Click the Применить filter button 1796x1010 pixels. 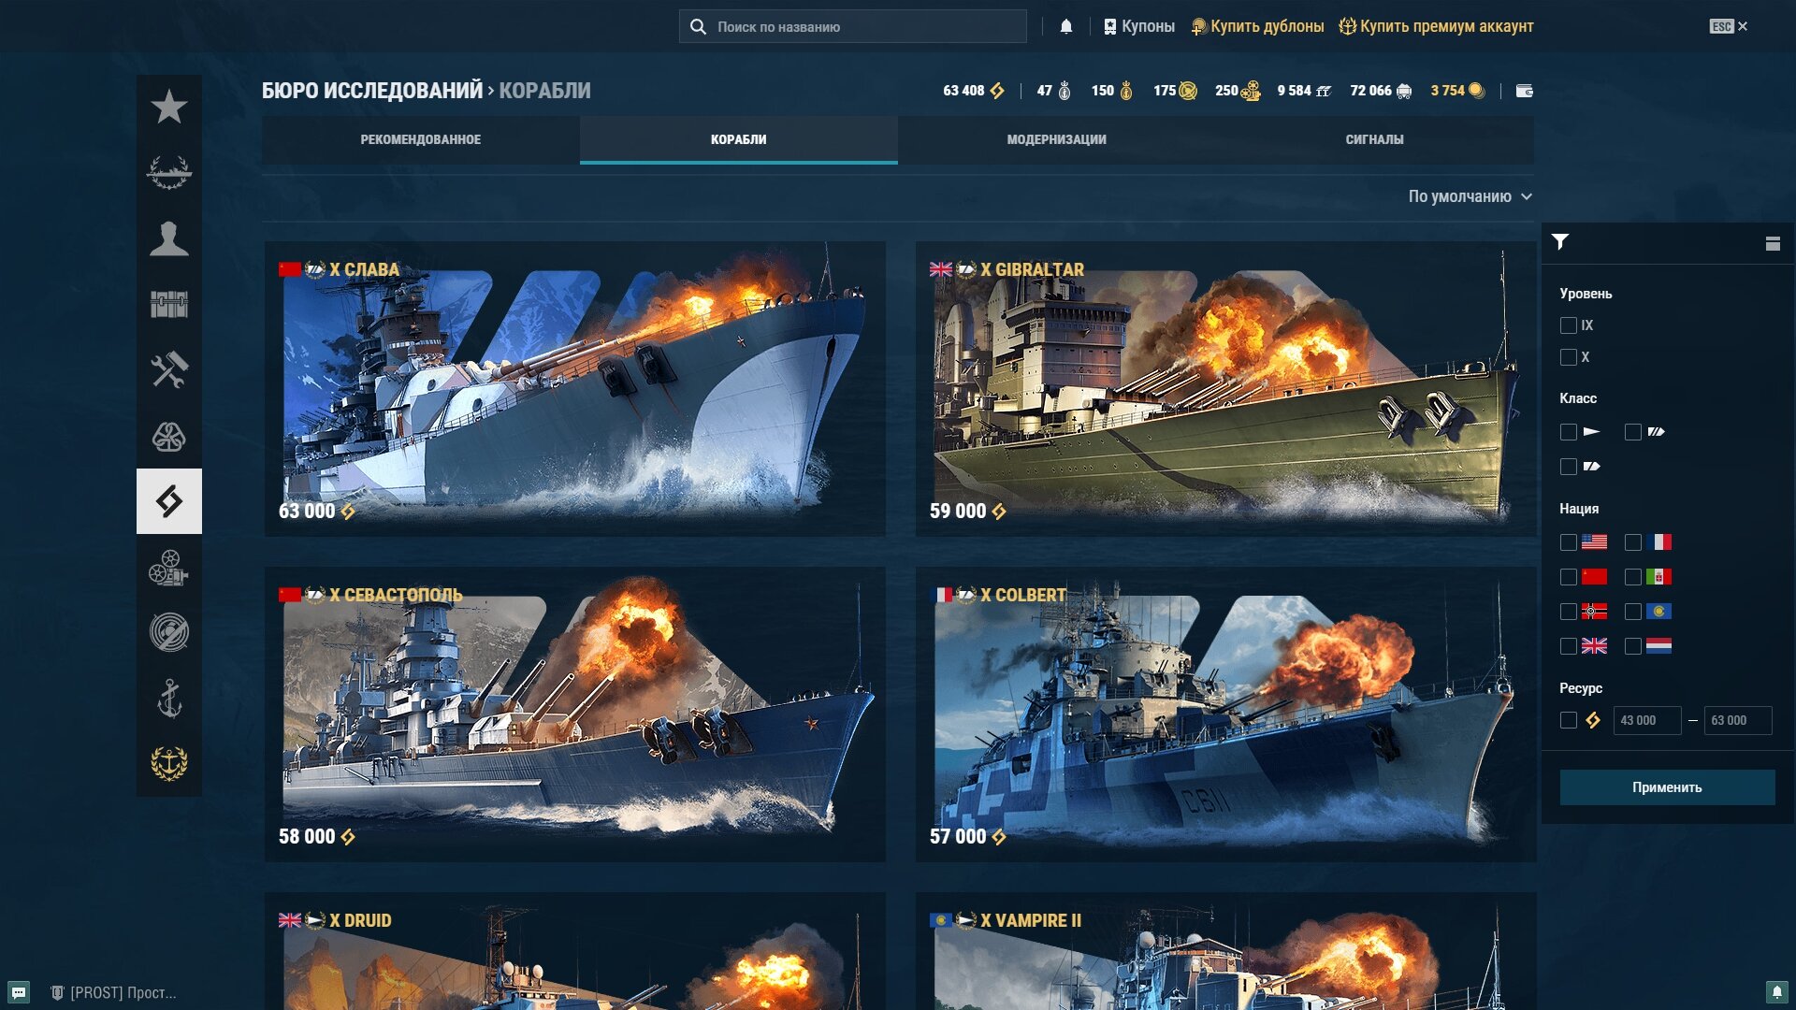[1667, 787]
